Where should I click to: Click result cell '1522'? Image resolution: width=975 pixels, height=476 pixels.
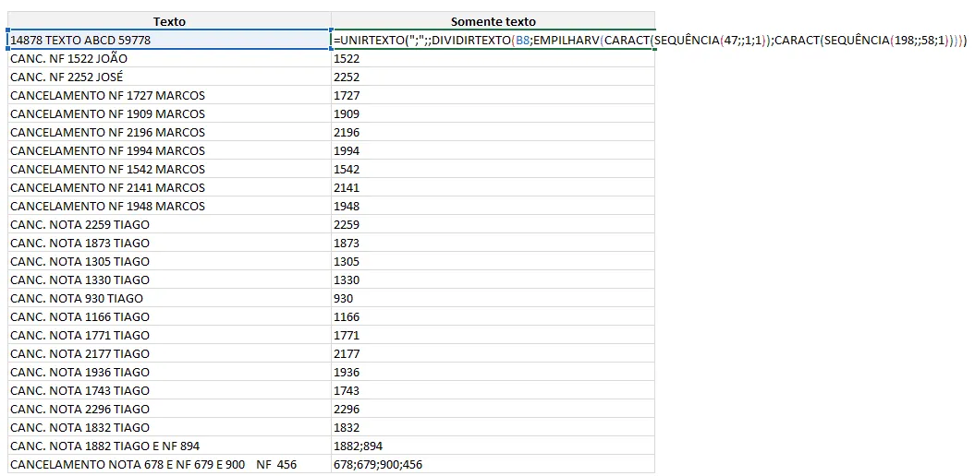point(494,58)
